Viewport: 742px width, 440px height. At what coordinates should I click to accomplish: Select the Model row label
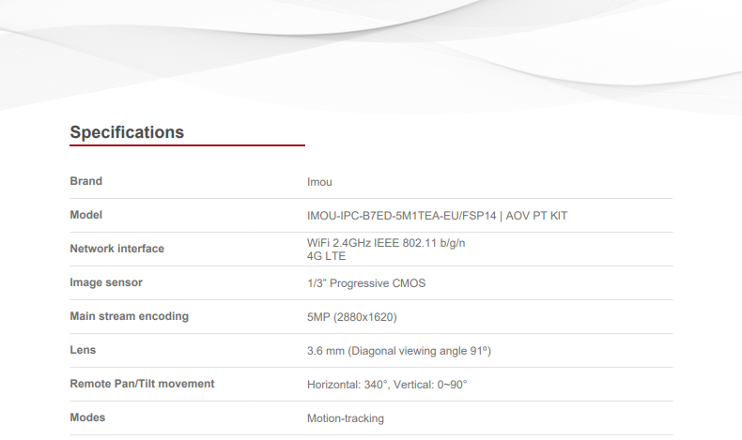(85, 215)
